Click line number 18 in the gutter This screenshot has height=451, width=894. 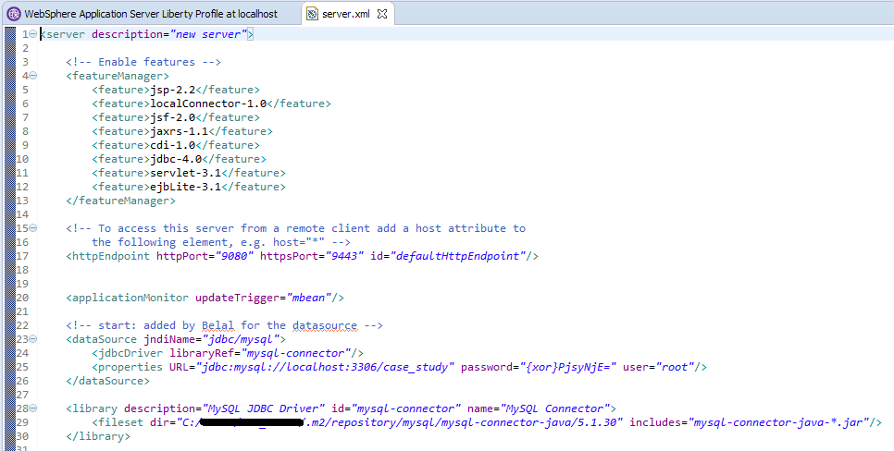tap(22, 270)
